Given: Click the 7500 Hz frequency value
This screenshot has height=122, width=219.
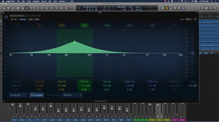Looking at the screenshot, I should point(152,82).
